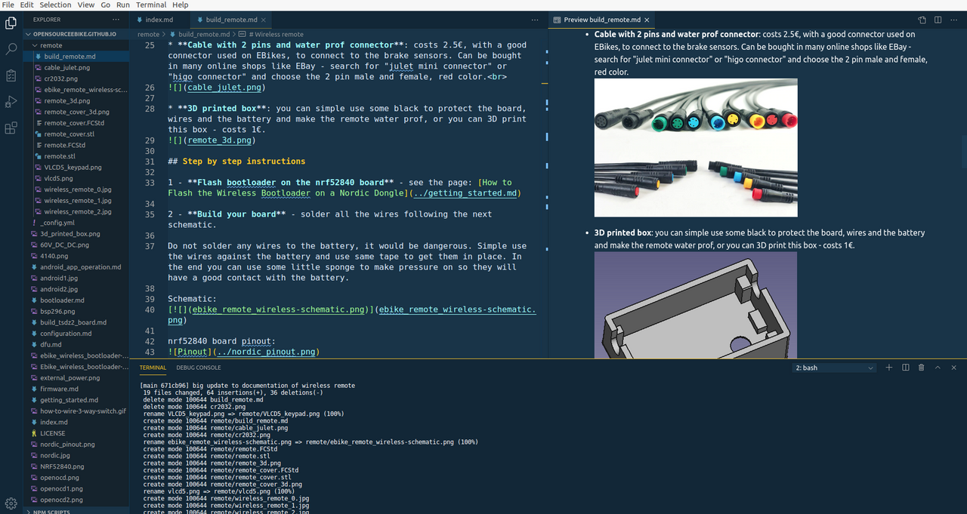967x514 pixels.
Task: Open the Run menu
Action: click(x=124, y=5)
